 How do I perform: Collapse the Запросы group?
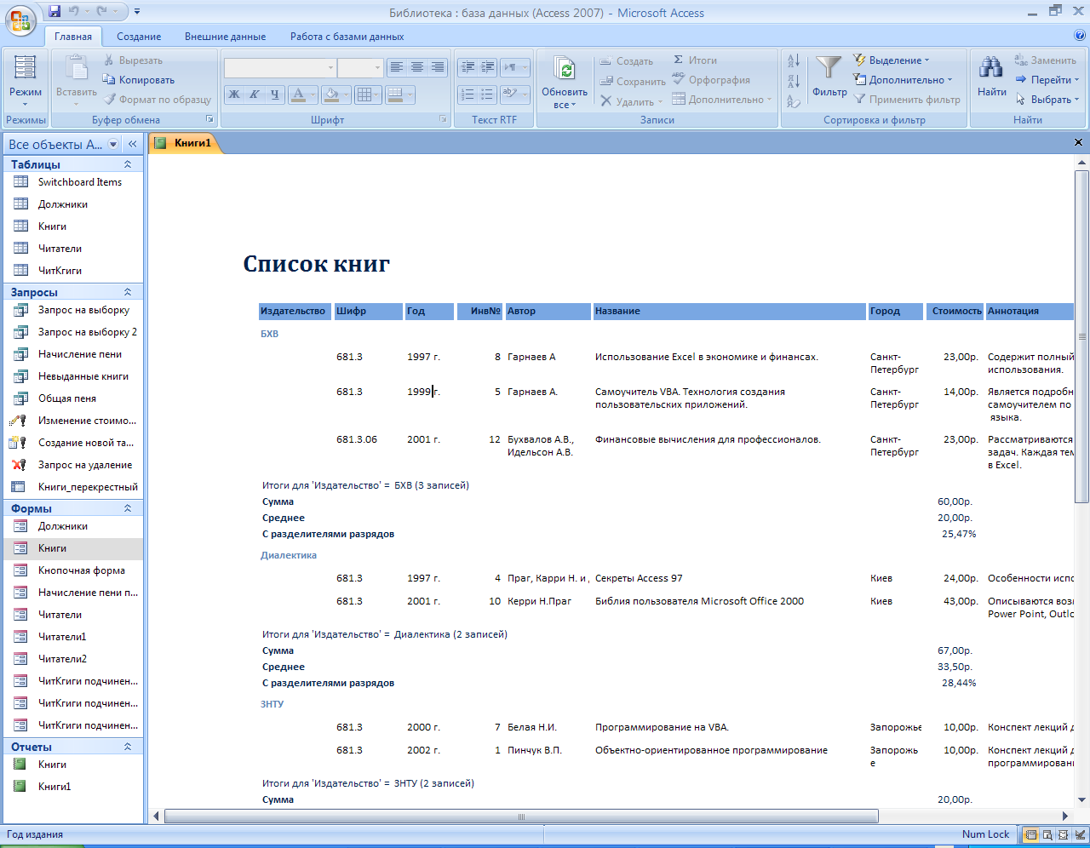(128, 292)
